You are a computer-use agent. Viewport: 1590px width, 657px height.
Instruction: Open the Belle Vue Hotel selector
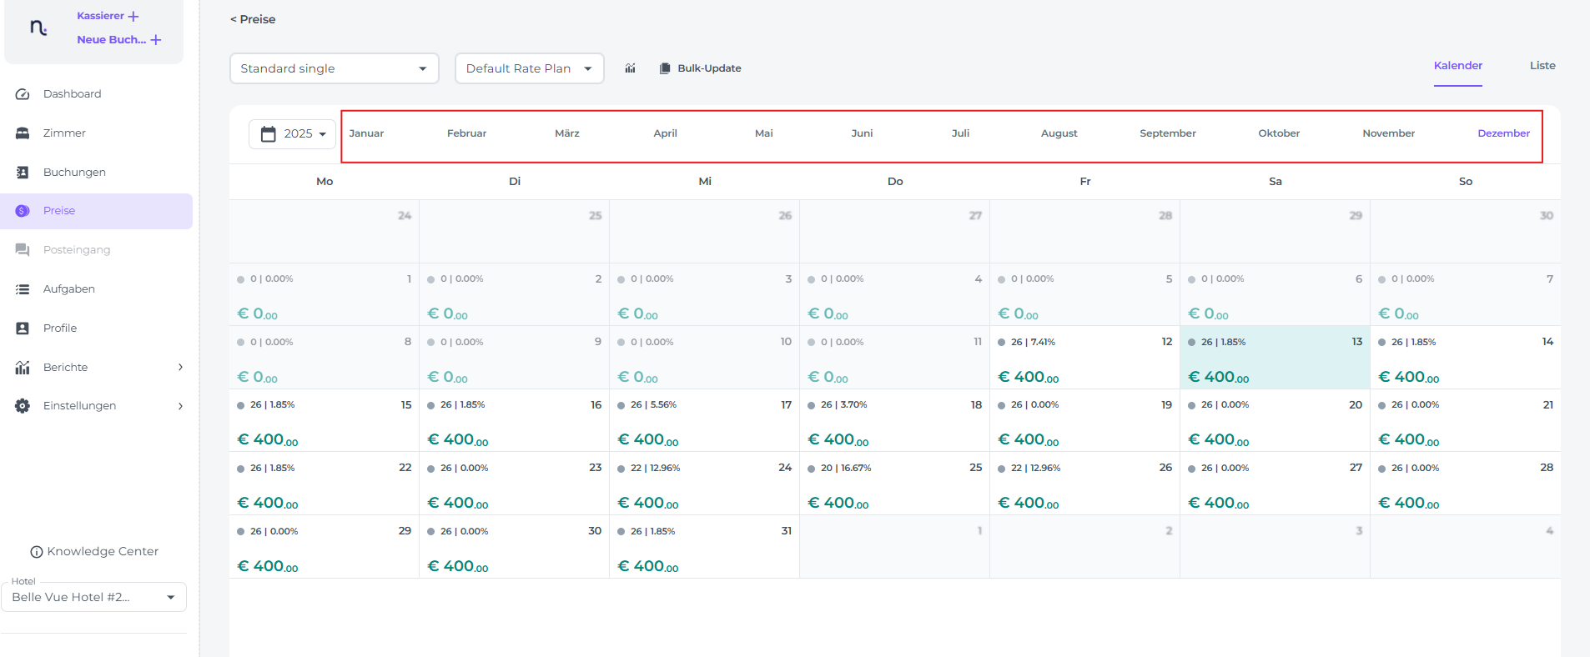93,597
